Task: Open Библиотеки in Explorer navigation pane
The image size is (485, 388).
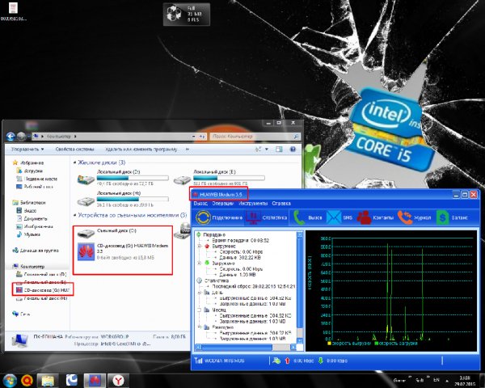Action: [33, 202]
